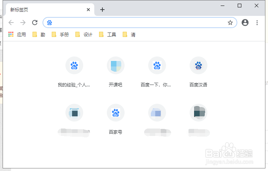This screenshot has width=268, height=171.
Task: Click the 我的经验_个人... label text
Action: [x=74, y=85]
